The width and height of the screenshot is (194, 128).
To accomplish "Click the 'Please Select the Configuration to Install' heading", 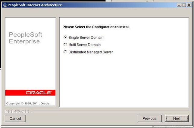I will click(96, 27).
